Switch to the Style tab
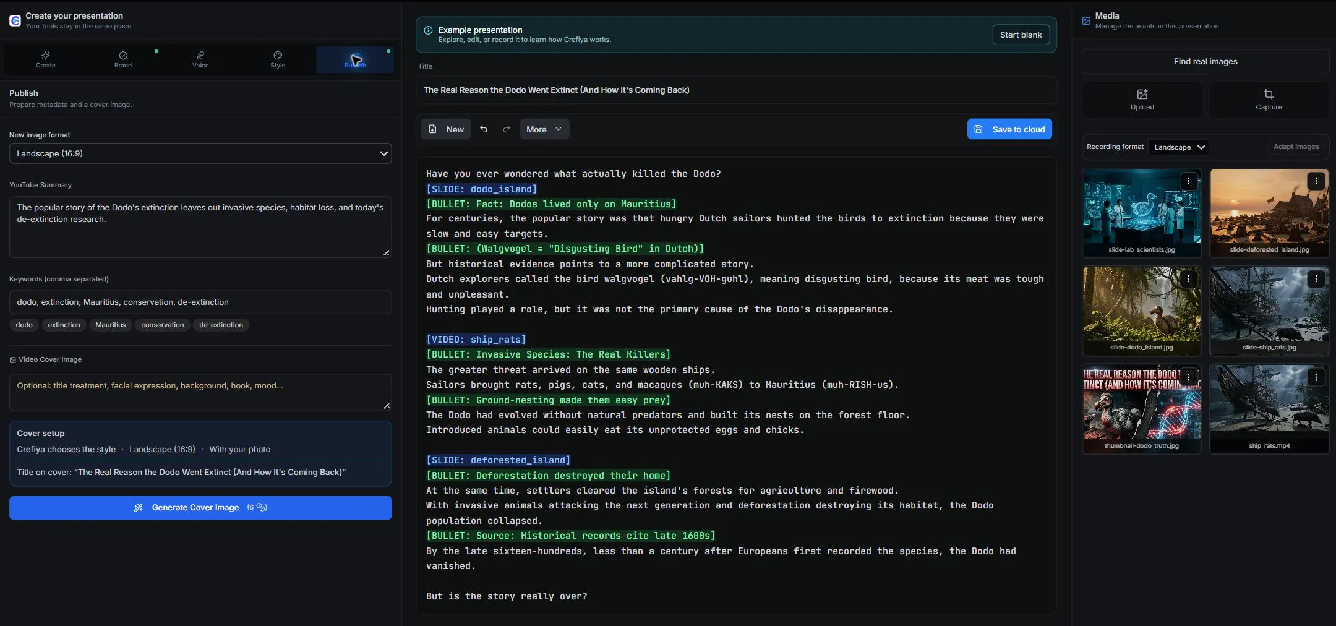Screen dimensions: 1336x626 click(x=278, y=59)
